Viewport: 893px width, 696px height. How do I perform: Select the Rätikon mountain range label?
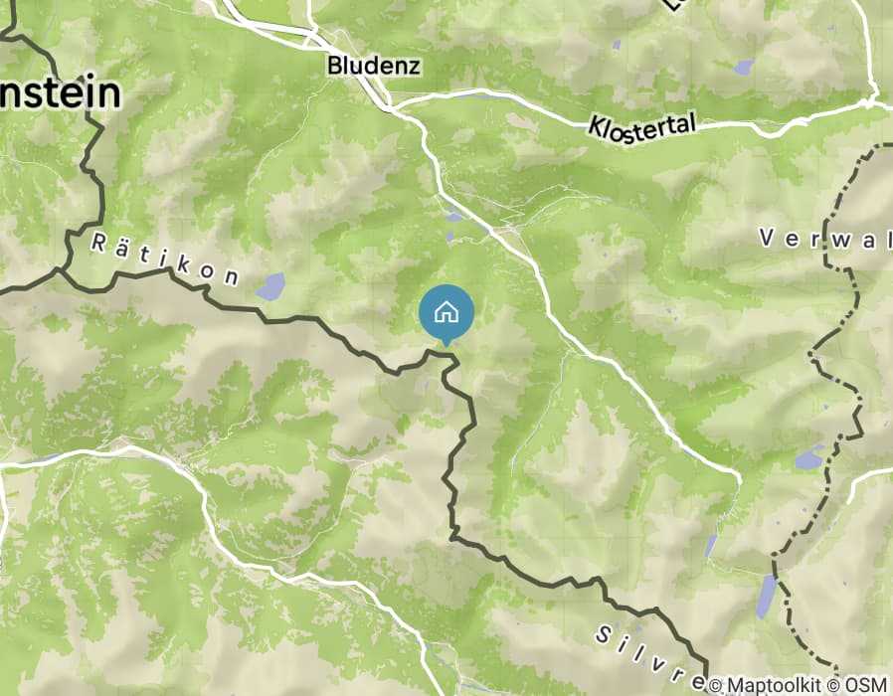(x=165, y=260)
